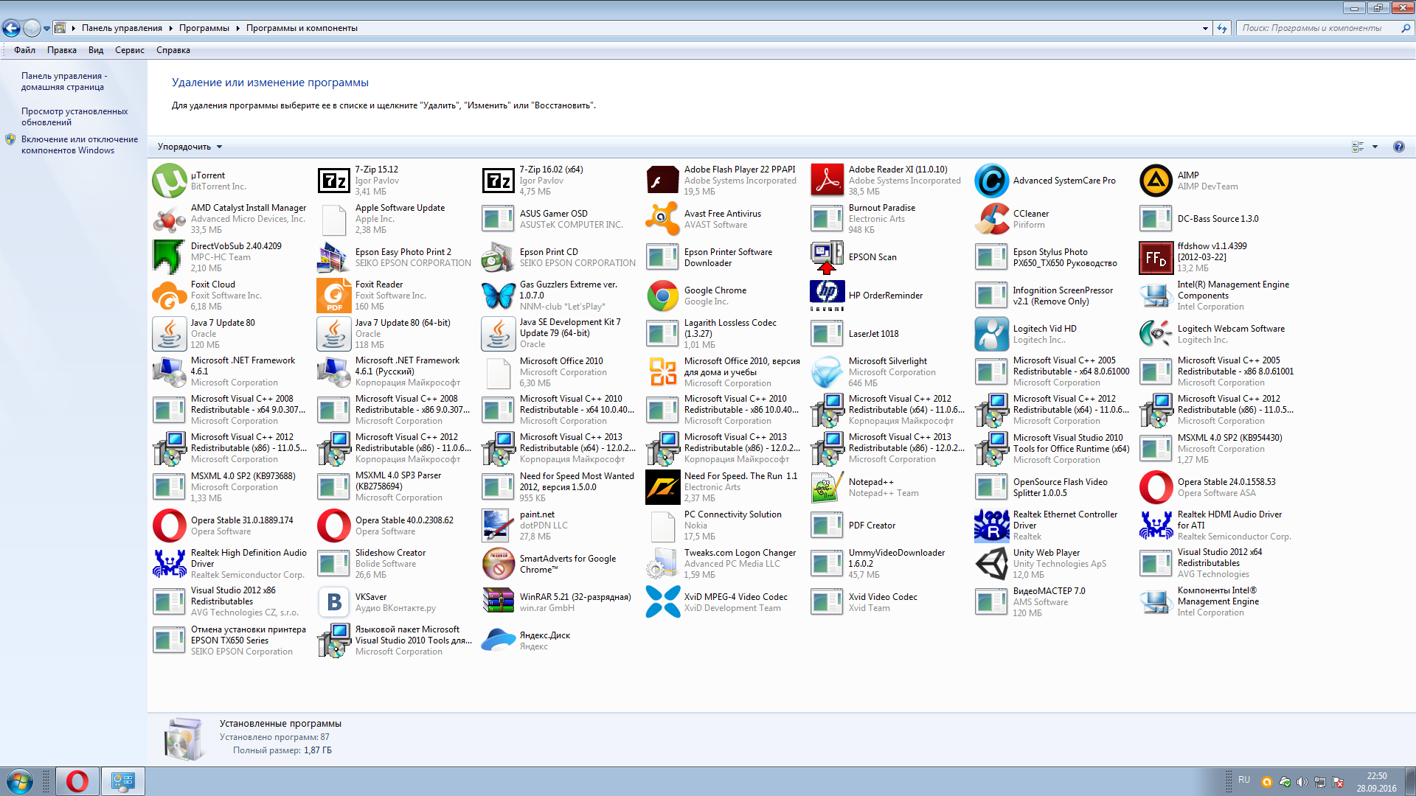Viewport: 1416px width, 796px height.
Task: Toggle large/small icons view button
Action: coord(1360,147)
